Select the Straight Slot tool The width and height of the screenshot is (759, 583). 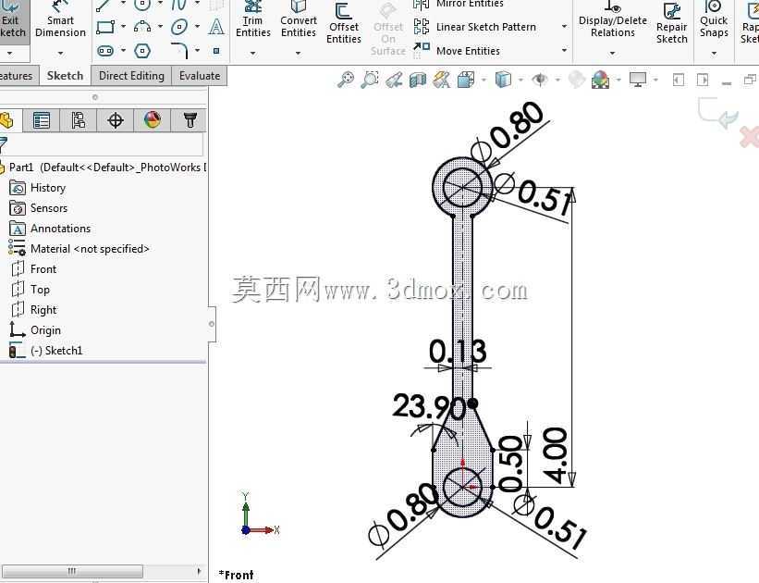coord(105,50)
